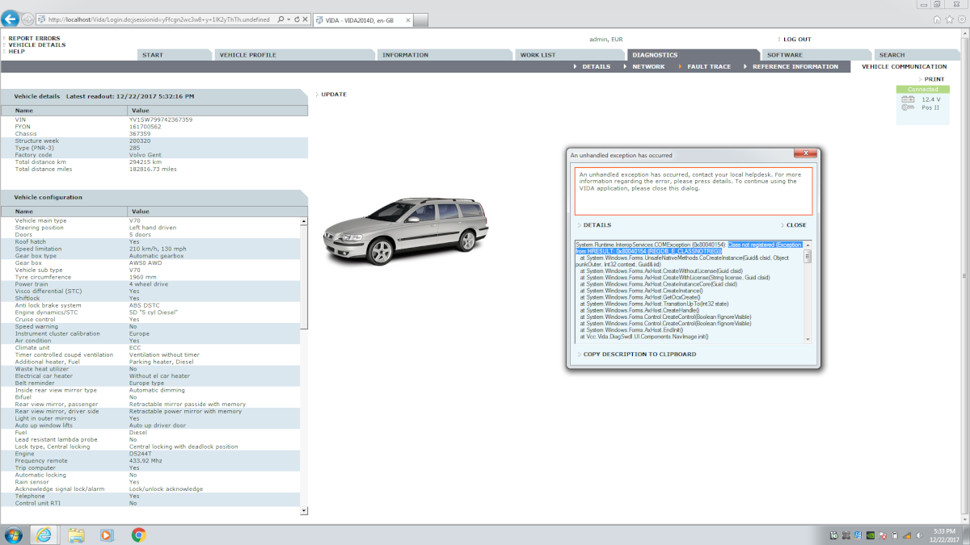Launch Google Chrome from the taskbar
Image resolution: width=970 pixels, height=545 pixels.
138,535
